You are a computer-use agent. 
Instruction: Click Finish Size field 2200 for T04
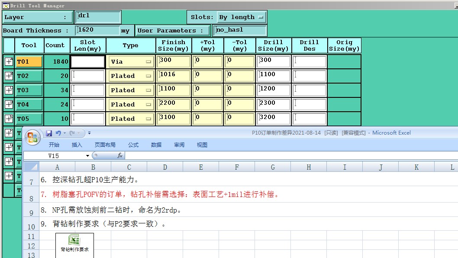174,105
